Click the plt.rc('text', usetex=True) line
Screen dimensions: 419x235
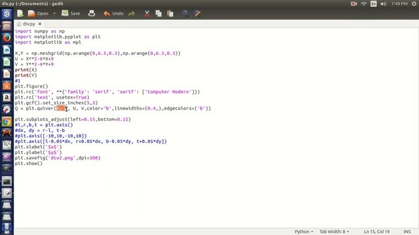click(x=52, y=97)
